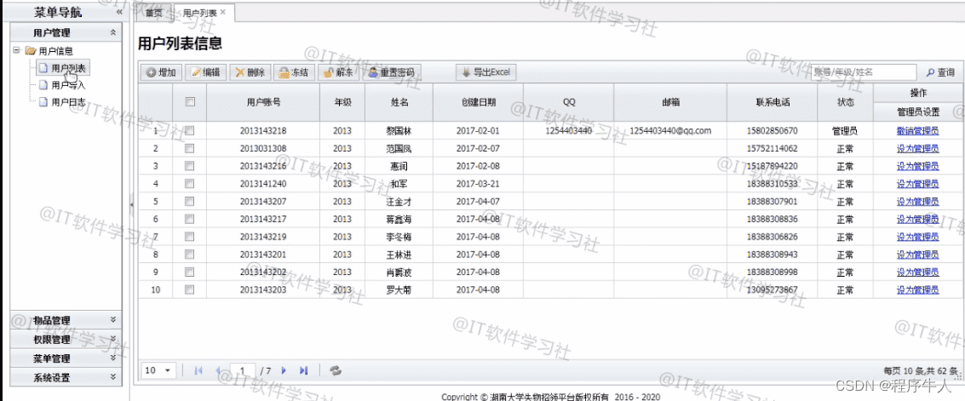Collapse the 用户管理 accordion panel
The height and width of the screenshot is (401, 965).
click(x=112, y=32)
